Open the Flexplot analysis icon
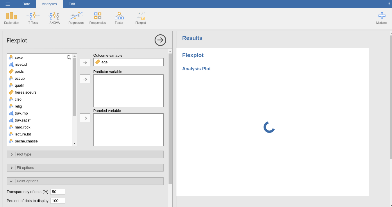Viewport: 392px width, 207px height. point(140,17)
